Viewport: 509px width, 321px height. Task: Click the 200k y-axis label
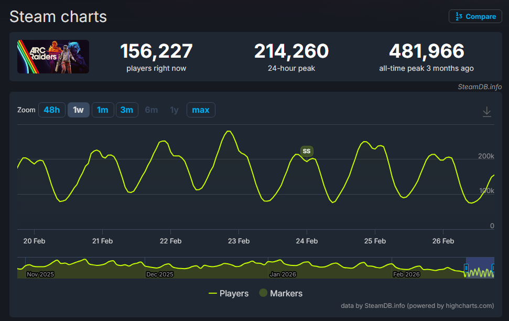486,156
